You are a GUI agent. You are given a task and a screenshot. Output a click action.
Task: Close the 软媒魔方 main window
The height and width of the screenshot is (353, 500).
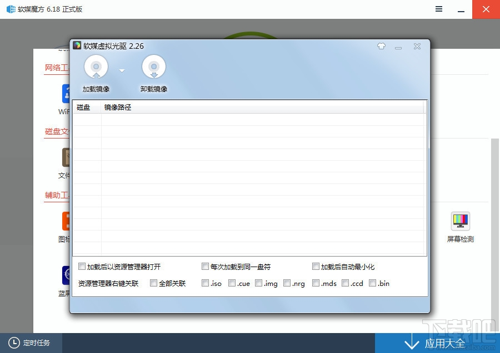[x=486, y=9]
